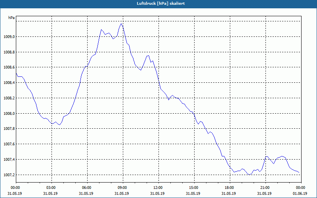The height and width of the screenshot is (198, 317).
Task: Select the 1008,6 axis label
Action: coord(9,67)
